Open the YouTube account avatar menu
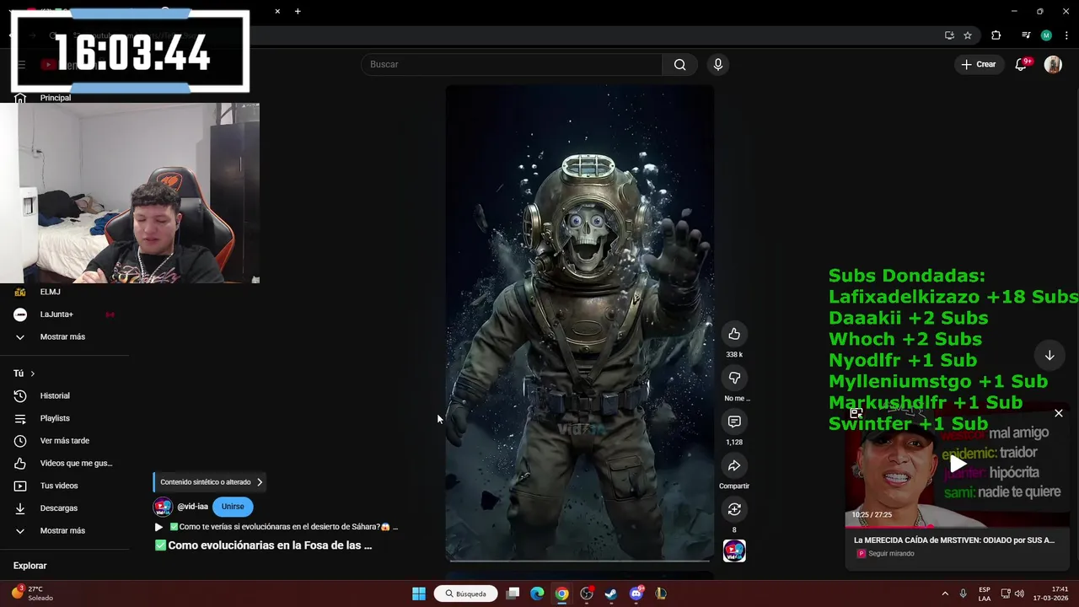This screenshot has width=1079, height=607. 1053,64
